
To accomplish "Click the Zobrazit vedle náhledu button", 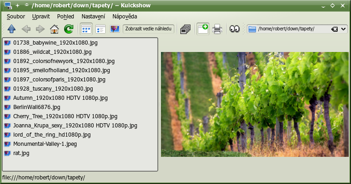I will 149,29.
